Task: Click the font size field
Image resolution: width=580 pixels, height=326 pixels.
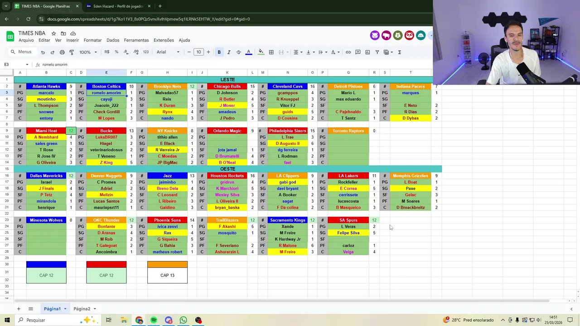Action: click(x=198, y=52)
